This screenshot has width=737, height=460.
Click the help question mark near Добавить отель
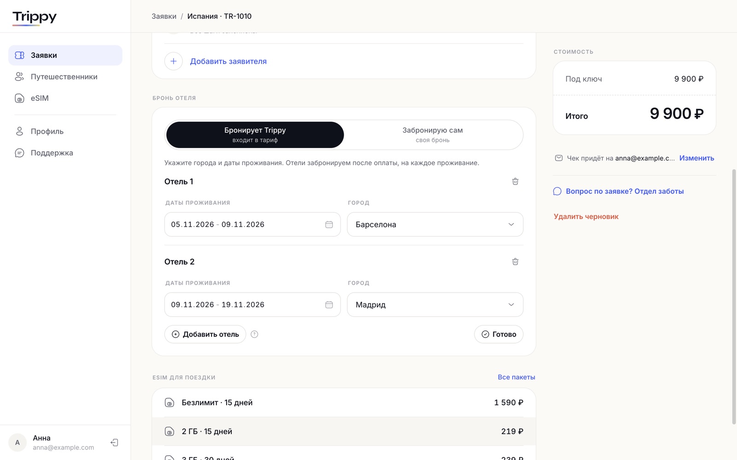point(254,334)
